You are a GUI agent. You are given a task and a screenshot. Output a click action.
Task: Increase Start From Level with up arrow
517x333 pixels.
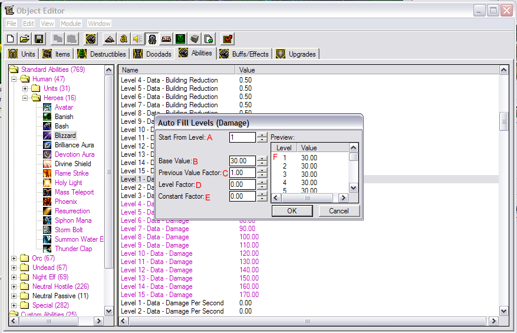(262, 134)
